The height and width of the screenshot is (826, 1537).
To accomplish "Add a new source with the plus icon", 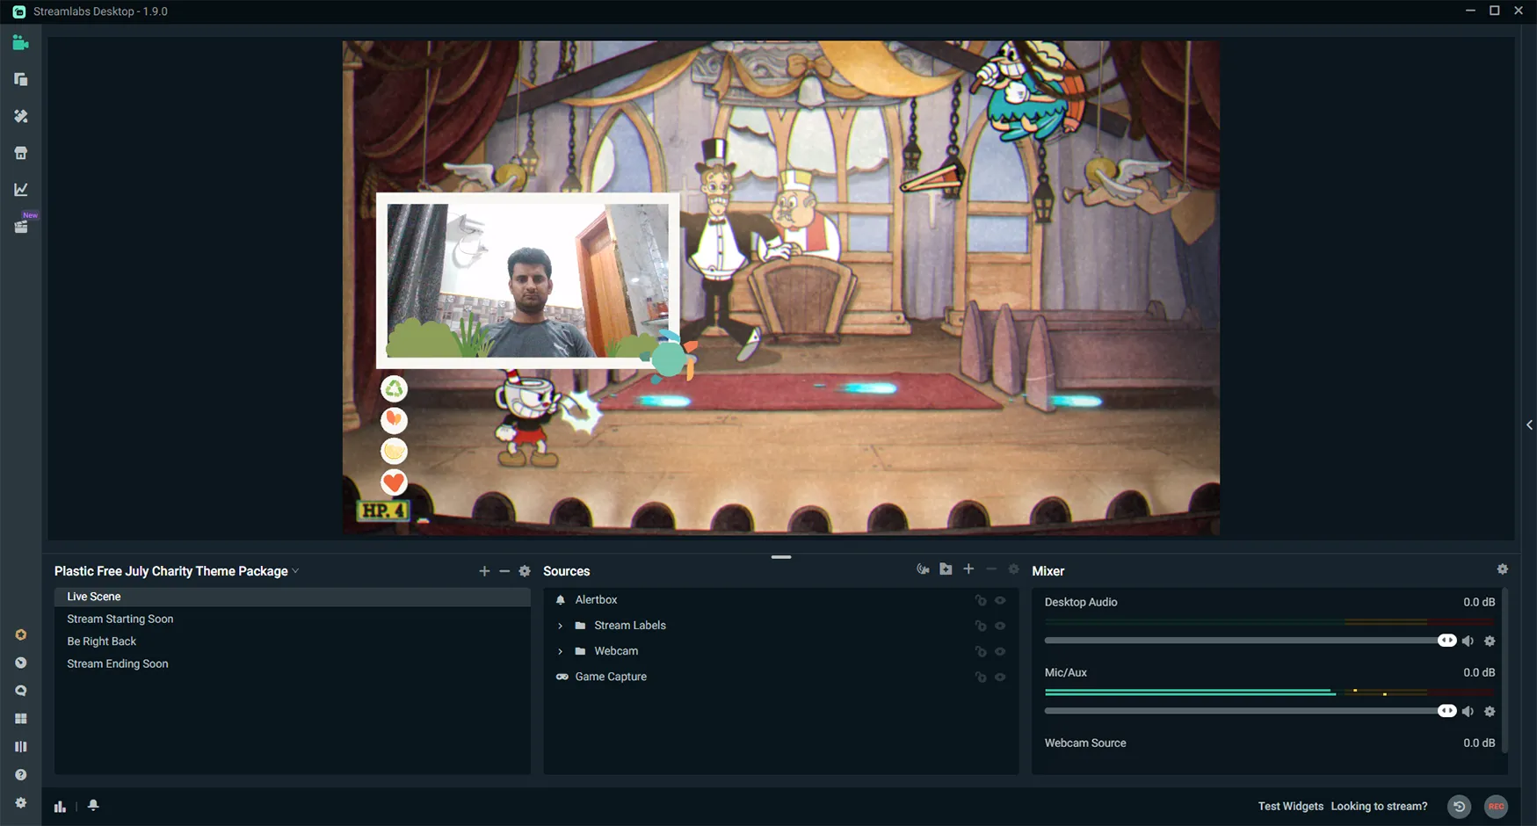I will (968, 569).
